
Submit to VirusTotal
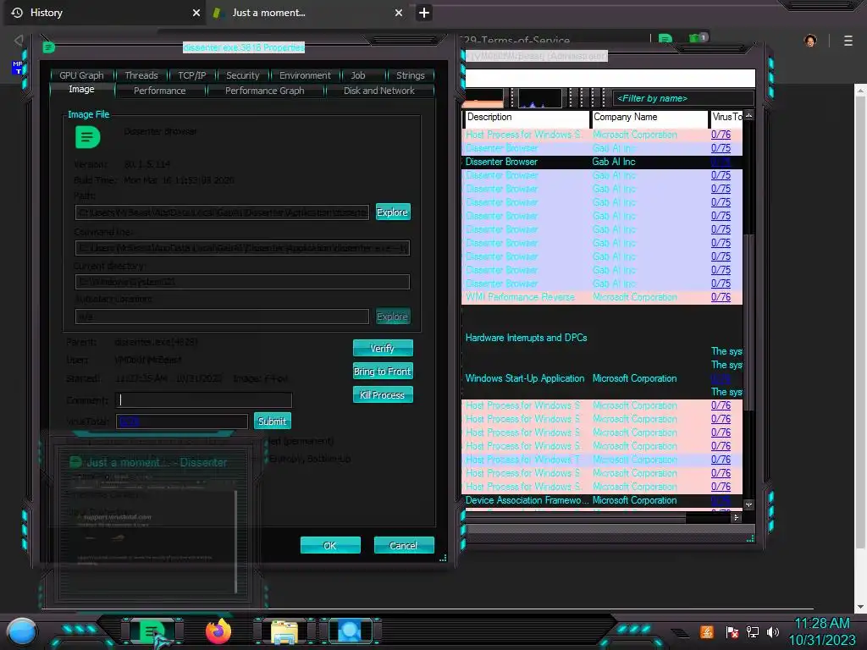tap(272, 421)
